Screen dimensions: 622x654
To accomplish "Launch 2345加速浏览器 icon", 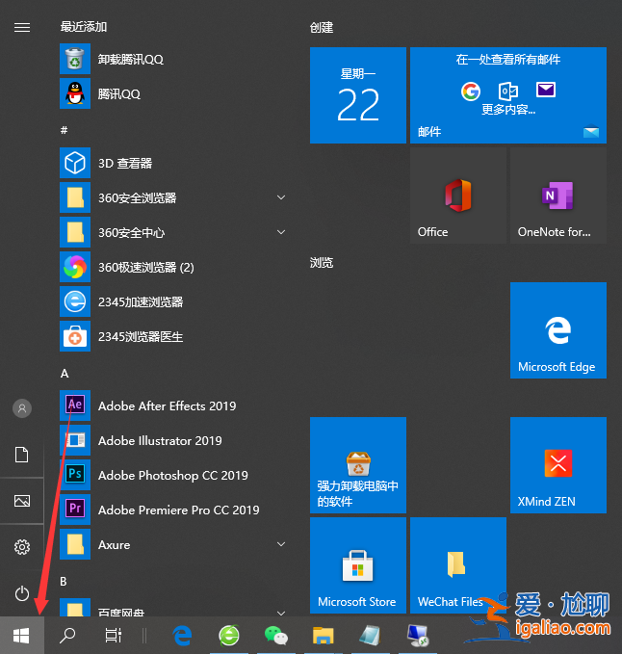I will [x=75, y=301].
